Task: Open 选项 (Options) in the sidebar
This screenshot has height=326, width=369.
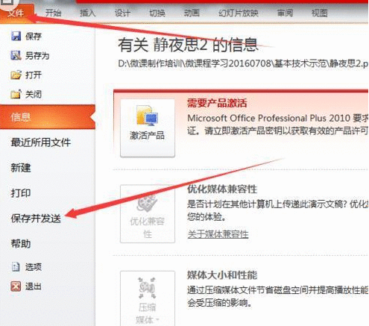Action: point(34,267)
